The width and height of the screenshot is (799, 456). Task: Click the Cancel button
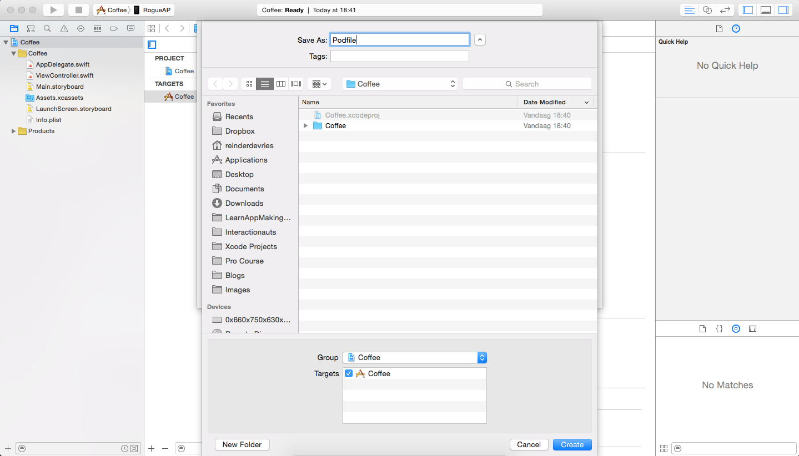529,444
